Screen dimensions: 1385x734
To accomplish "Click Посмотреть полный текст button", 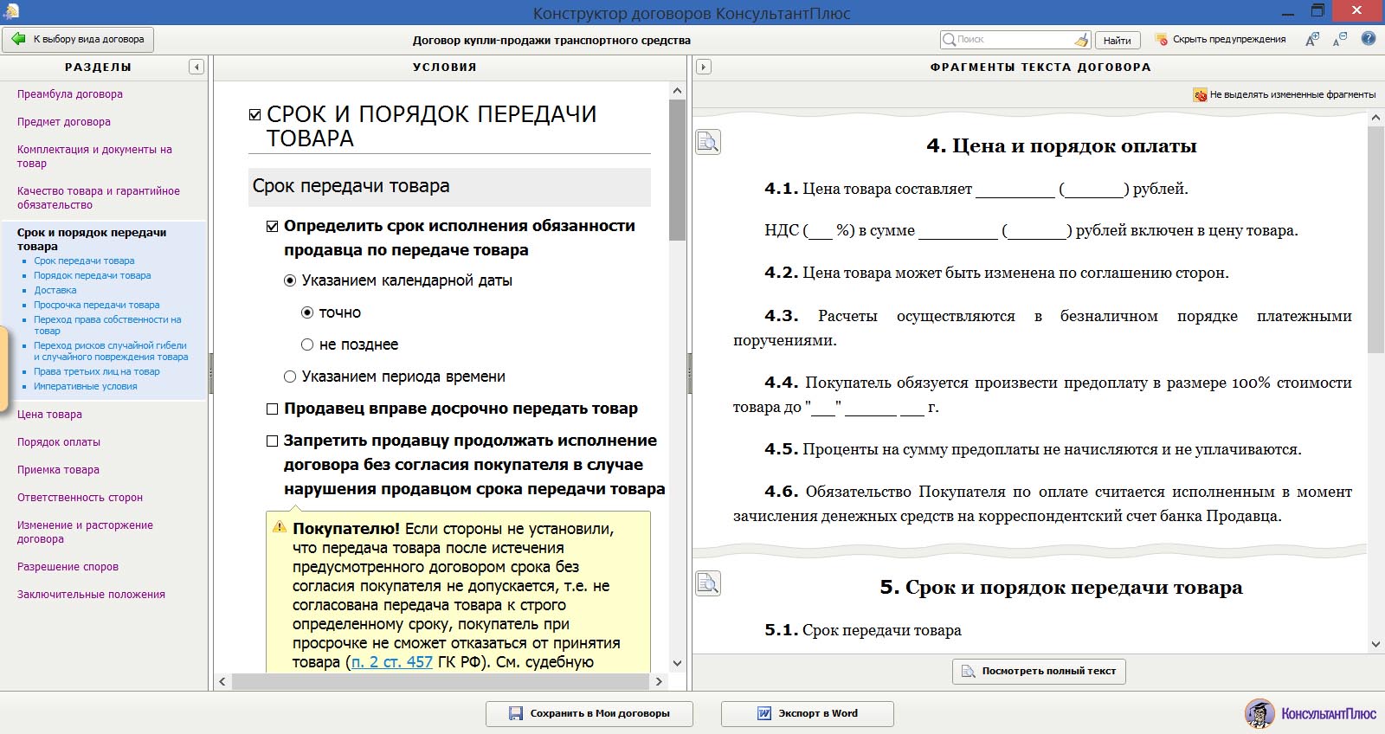I will [x=1039, y=671].
